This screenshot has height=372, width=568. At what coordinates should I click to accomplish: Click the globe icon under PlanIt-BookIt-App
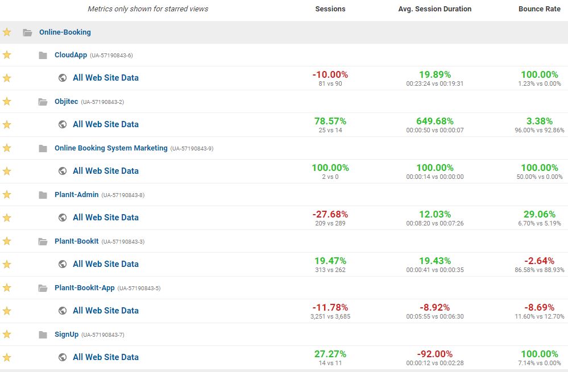pyautogui.click(x=63, y=311)
